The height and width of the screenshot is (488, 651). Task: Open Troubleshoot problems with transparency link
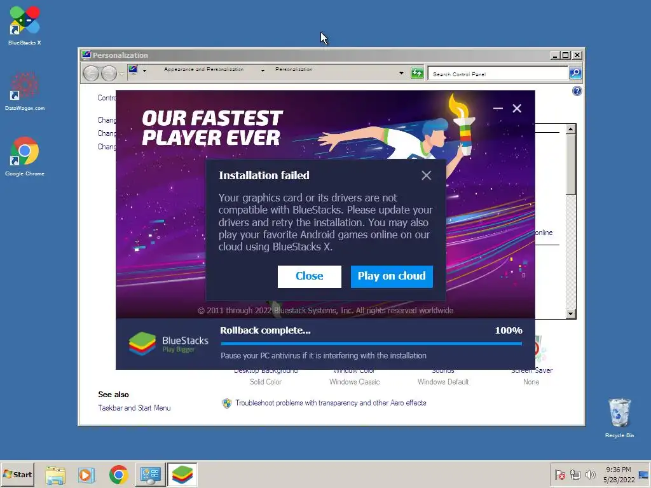click(x=331, y=403)
